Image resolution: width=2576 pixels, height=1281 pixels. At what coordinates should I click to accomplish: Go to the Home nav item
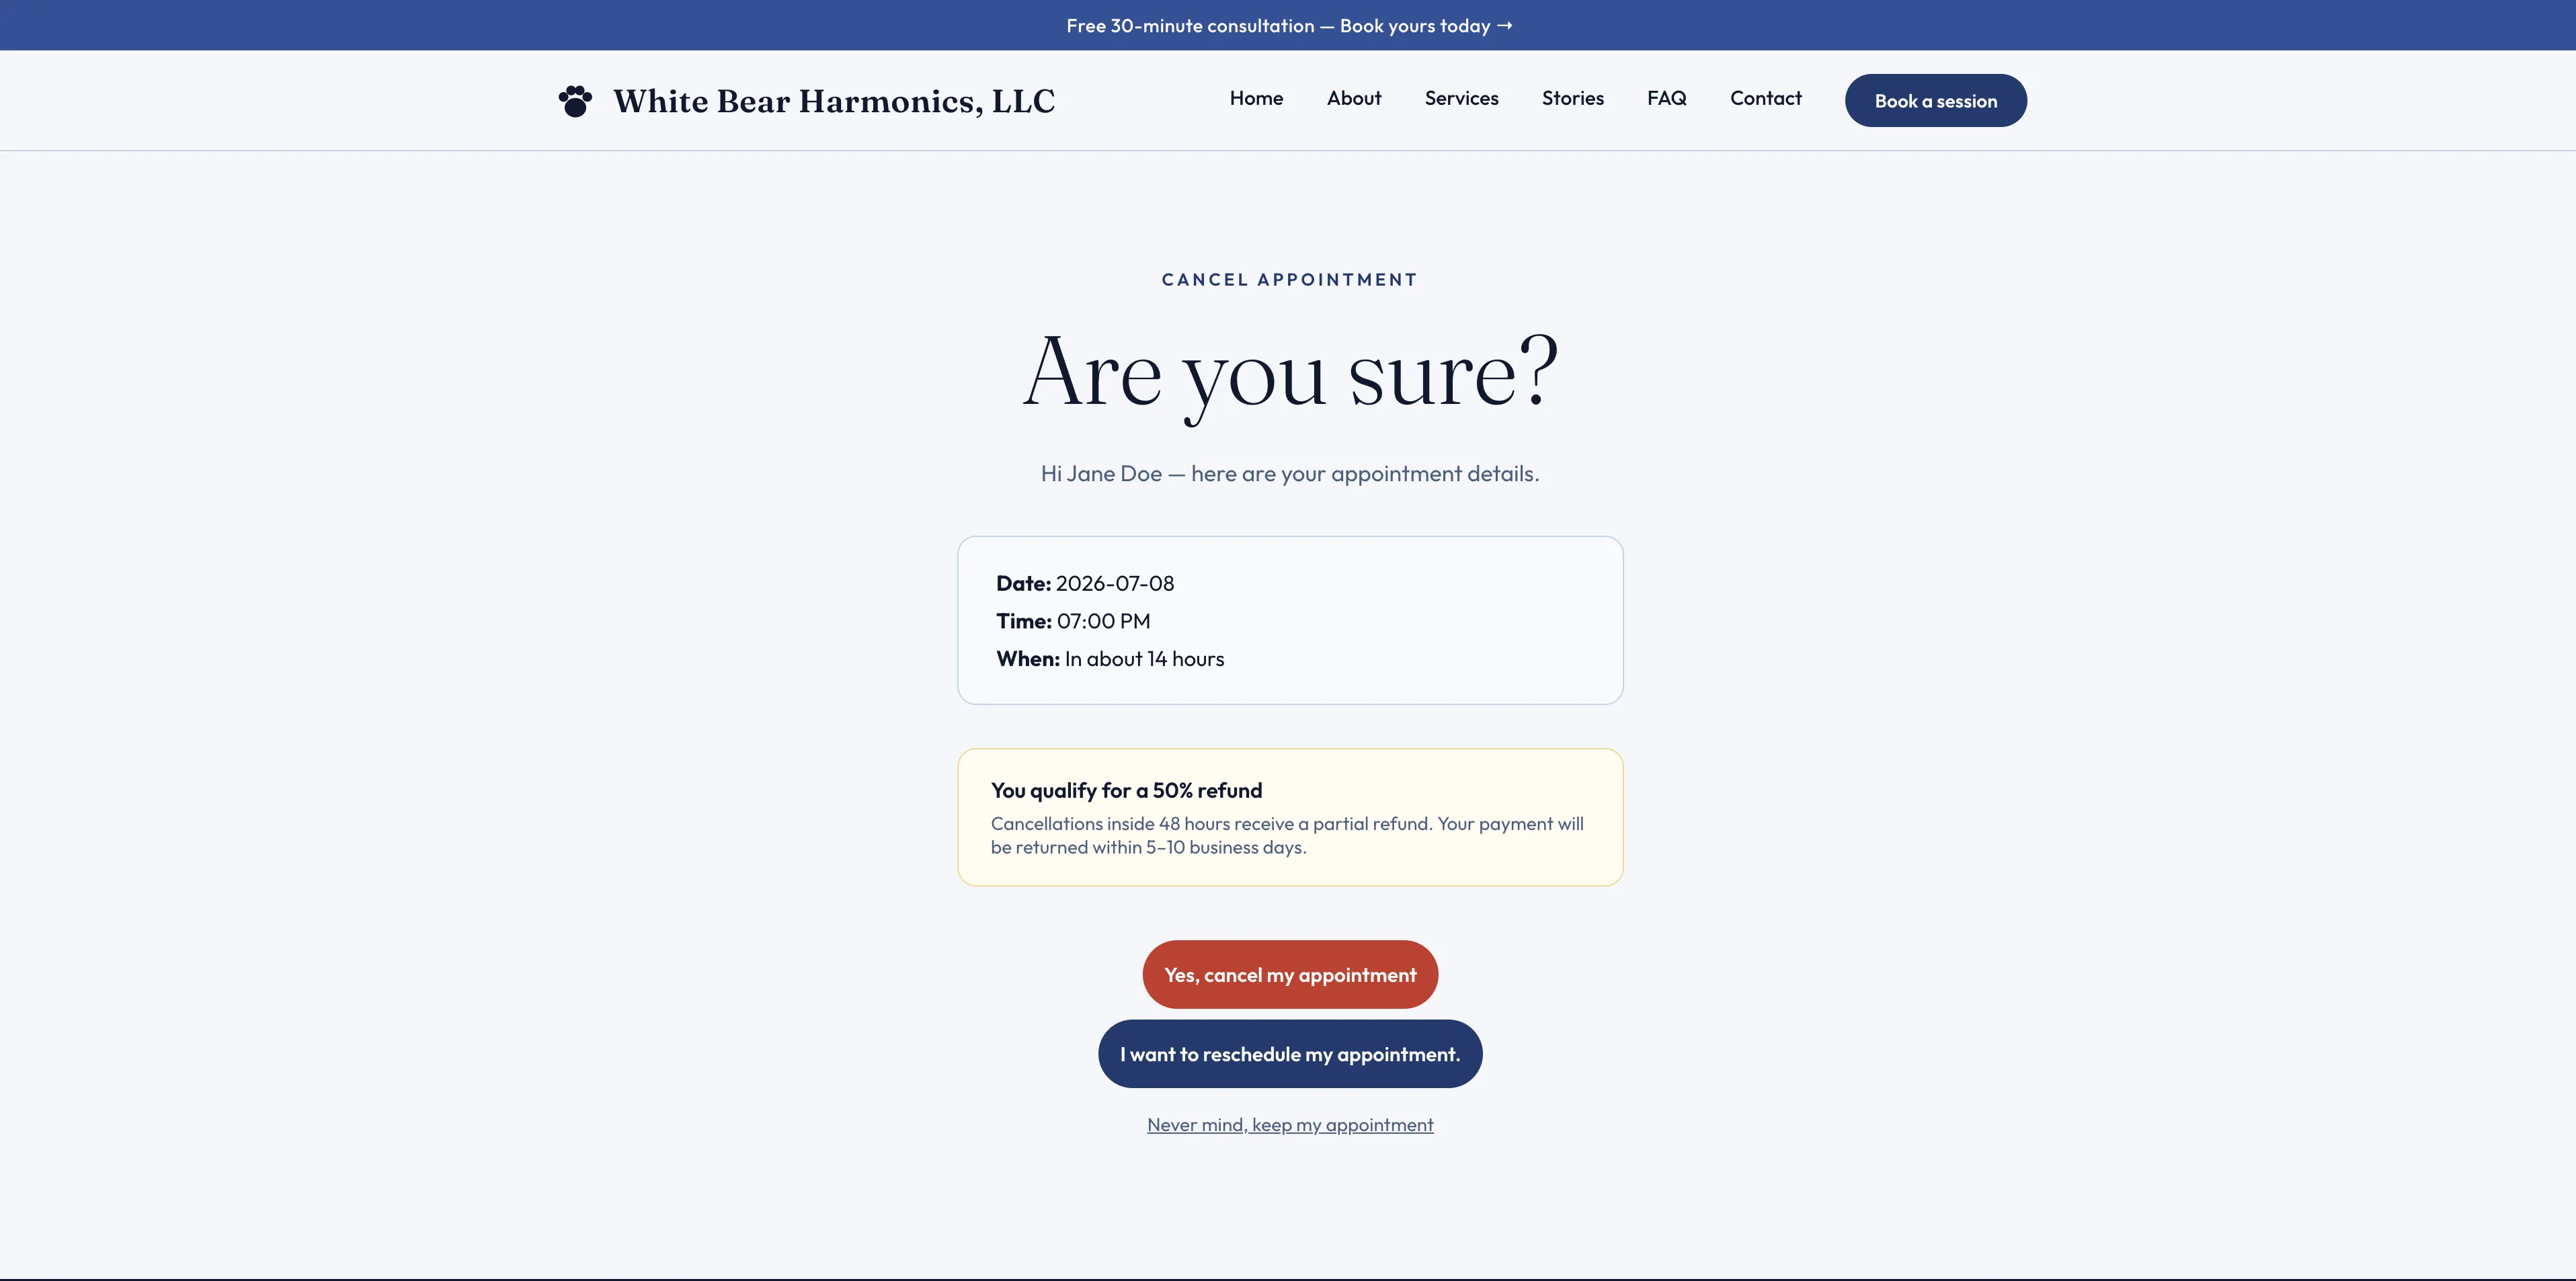pos(1256,98)
